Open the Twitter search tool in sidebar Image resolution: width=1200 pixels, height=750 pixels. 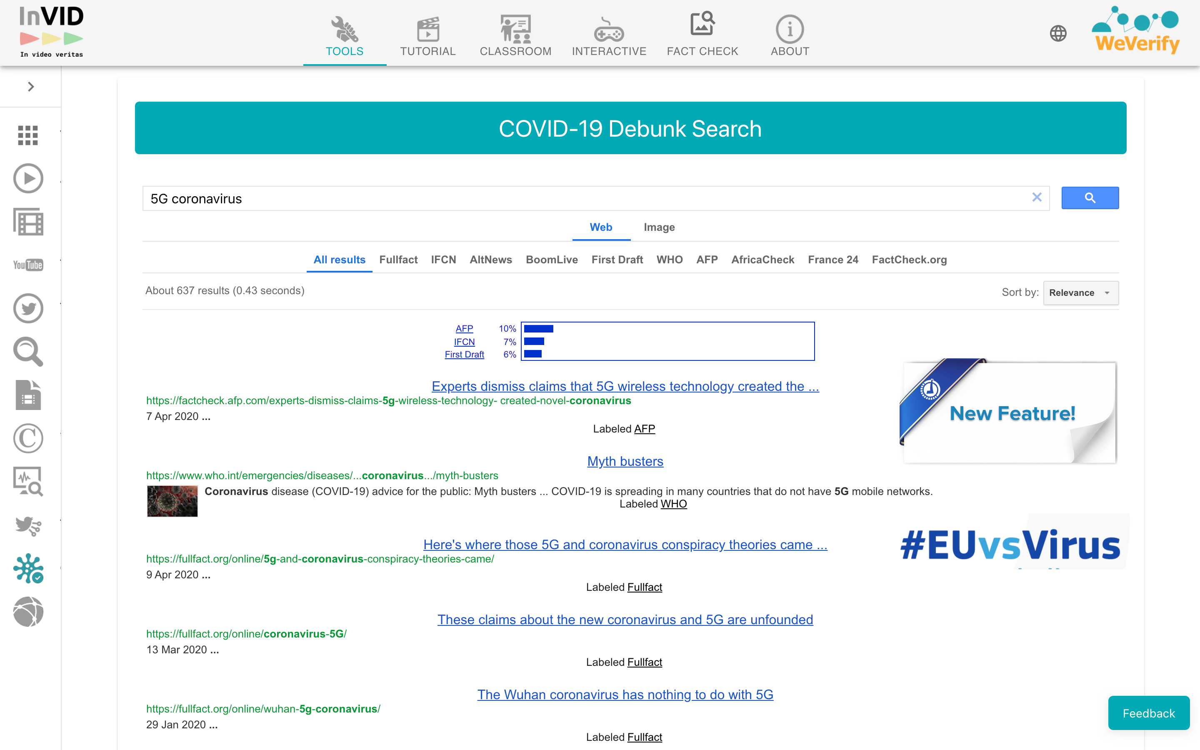28,308
